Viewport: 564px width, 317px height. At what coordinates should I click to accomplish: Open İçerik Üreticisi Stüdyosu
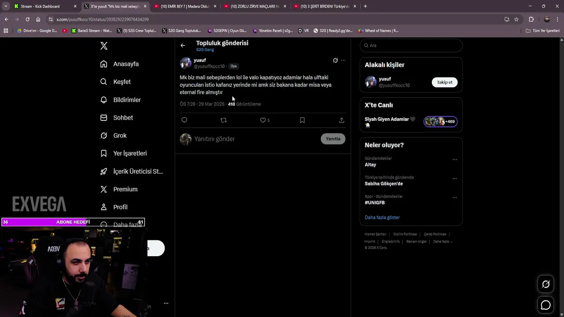(131, 171)
